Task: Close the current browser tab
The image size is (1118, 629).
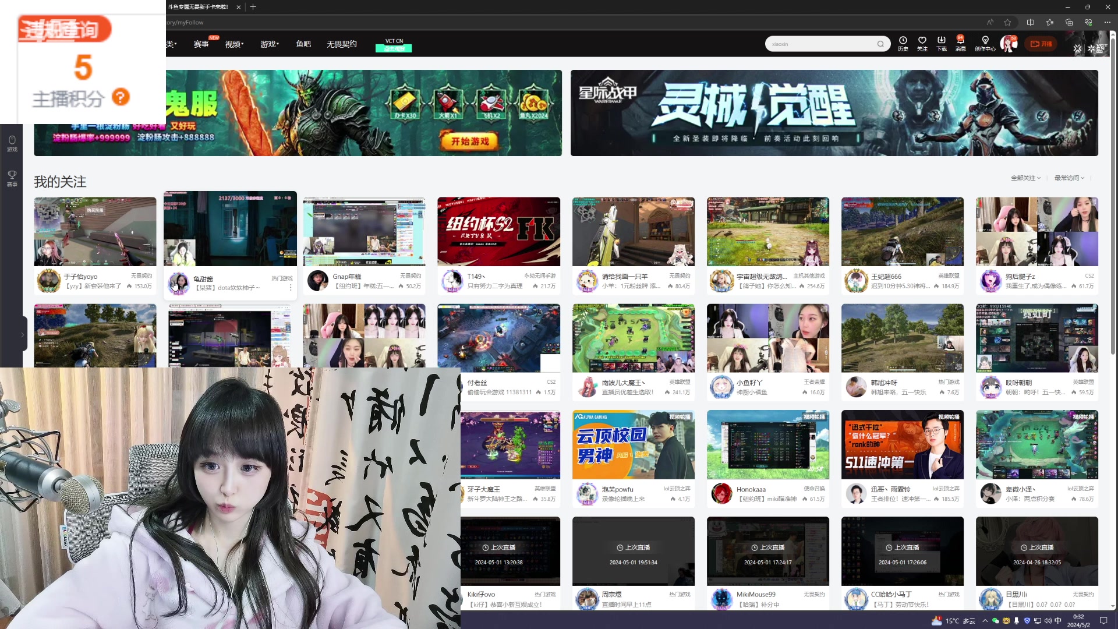Action: coord(239,7)
